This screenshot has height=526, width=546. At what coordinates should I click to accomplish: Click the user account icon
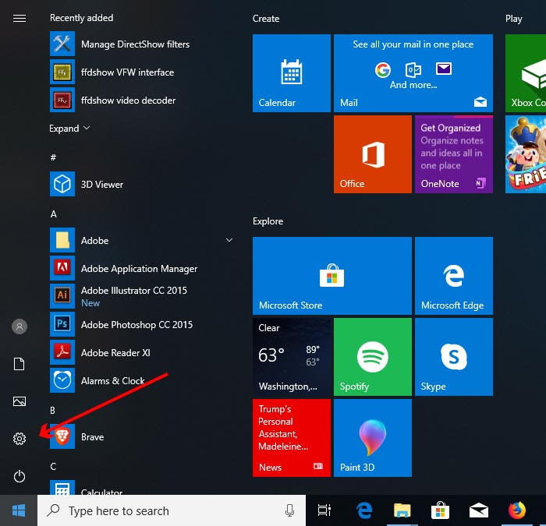[19, 327]
